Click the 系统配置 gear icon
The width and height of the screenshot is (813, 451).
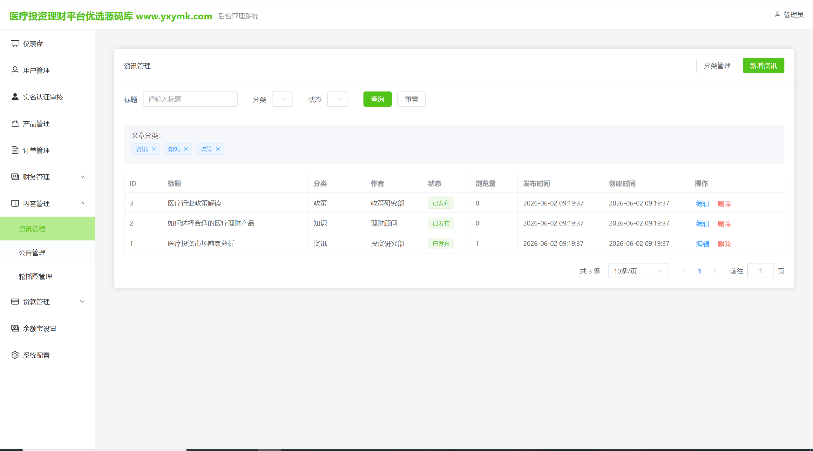tap(15, 355)
